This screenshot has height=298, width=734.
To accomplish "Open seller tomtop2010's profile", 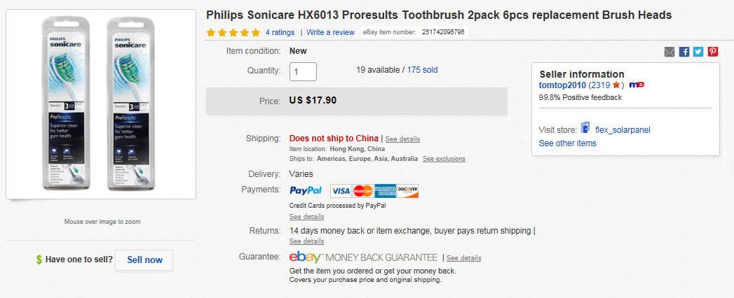I will coord(562,85).
